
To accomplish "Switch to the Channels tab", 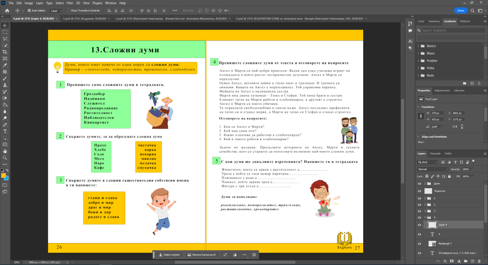I will (435, 153).
